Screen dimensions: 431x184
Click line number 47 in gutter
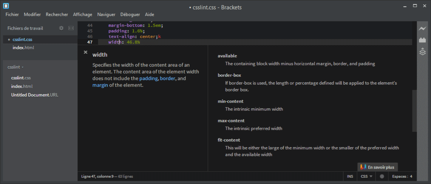coord(89,42)
